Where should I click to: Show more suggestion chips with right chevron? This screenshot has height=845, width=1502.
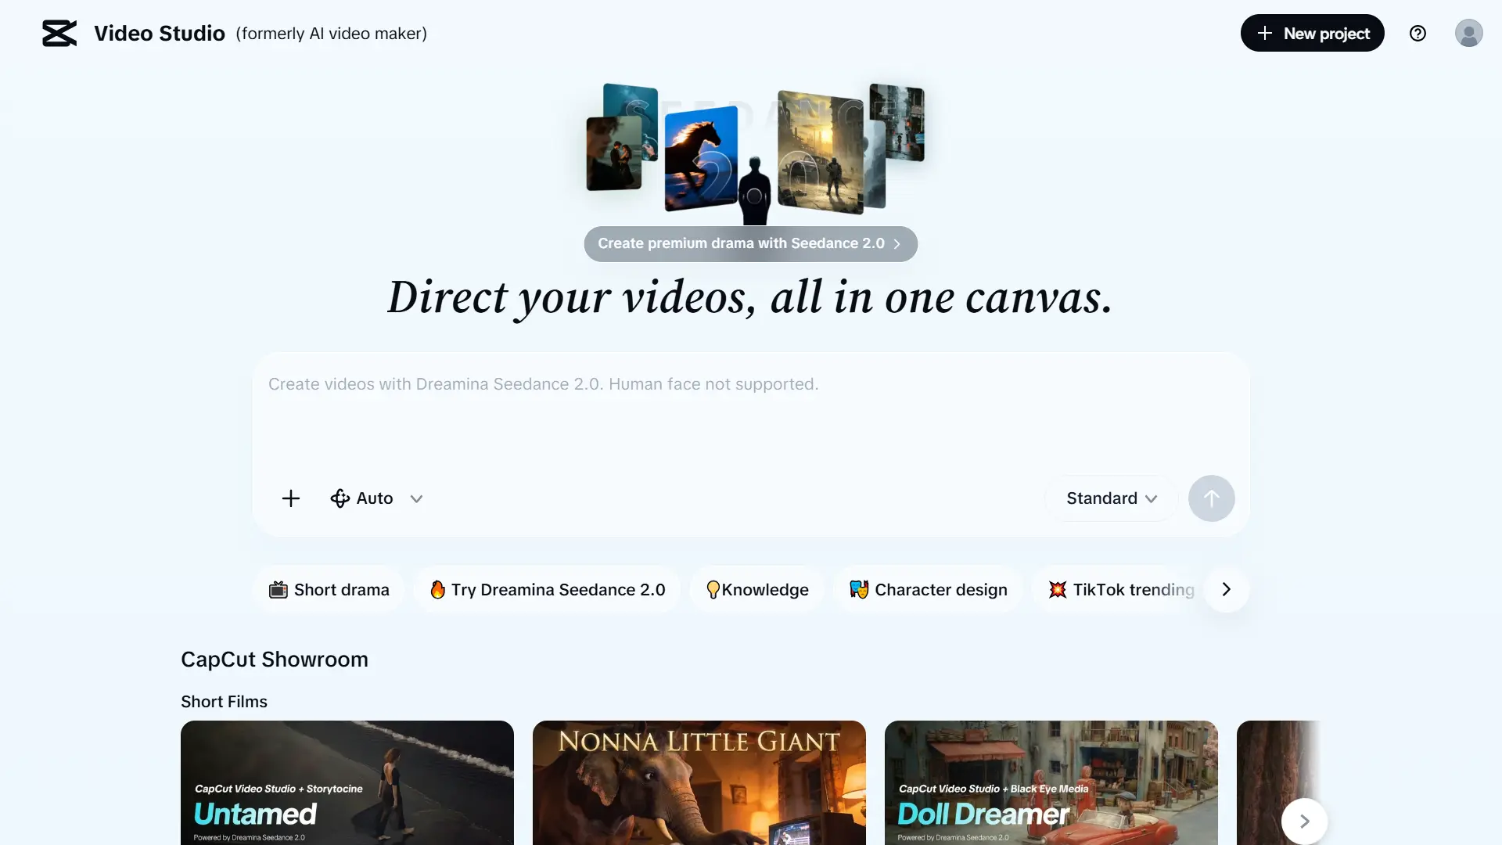[x=1226, y=590]
